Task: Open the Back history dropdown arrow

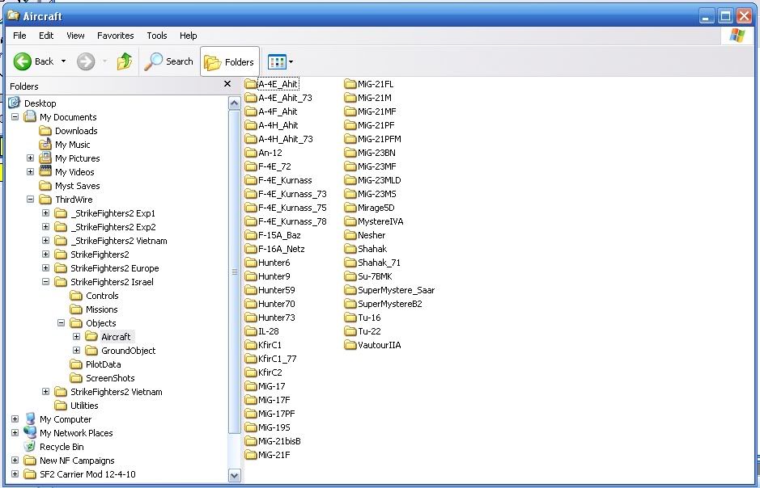Action: click(x=63, y=61)
